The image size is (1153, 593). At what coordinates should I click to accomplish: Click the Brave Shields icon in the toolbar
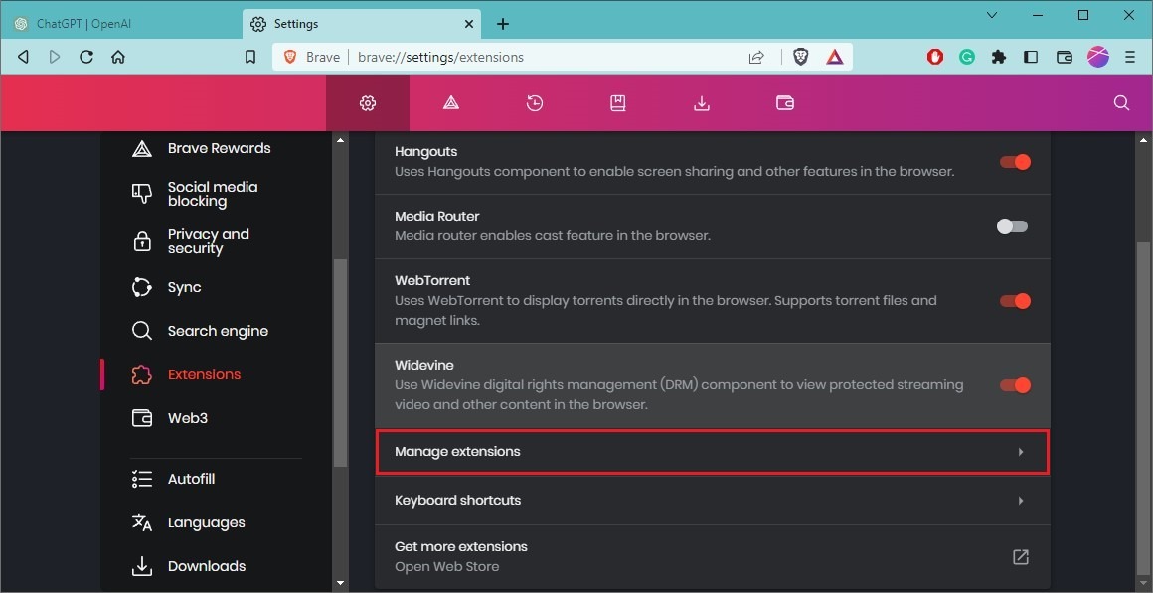800,57
